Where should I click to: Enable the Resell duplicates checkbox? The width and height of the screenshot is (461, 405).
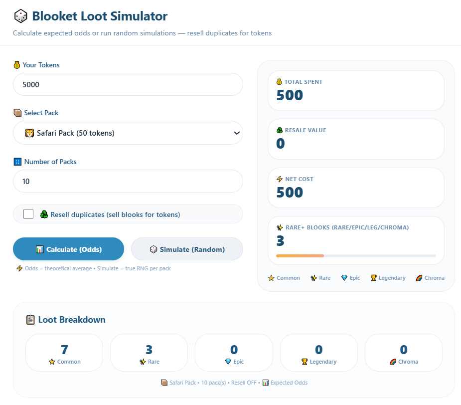pyautogui.click(x=28, y=213)
